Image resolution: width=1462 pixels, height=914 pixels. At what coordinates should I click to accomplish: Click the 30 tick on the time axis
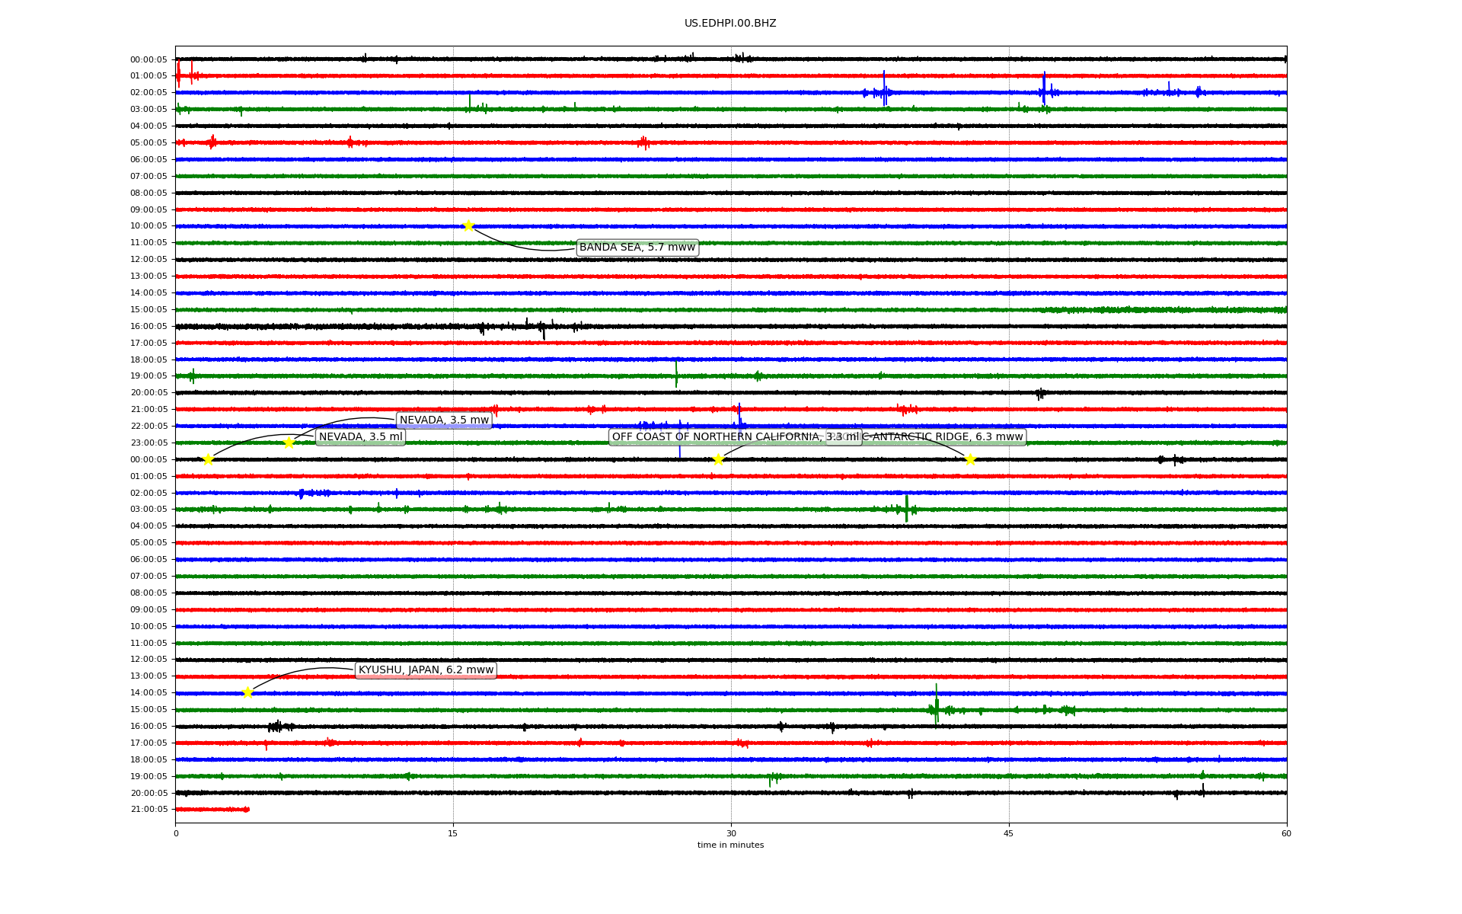point(731,833)
